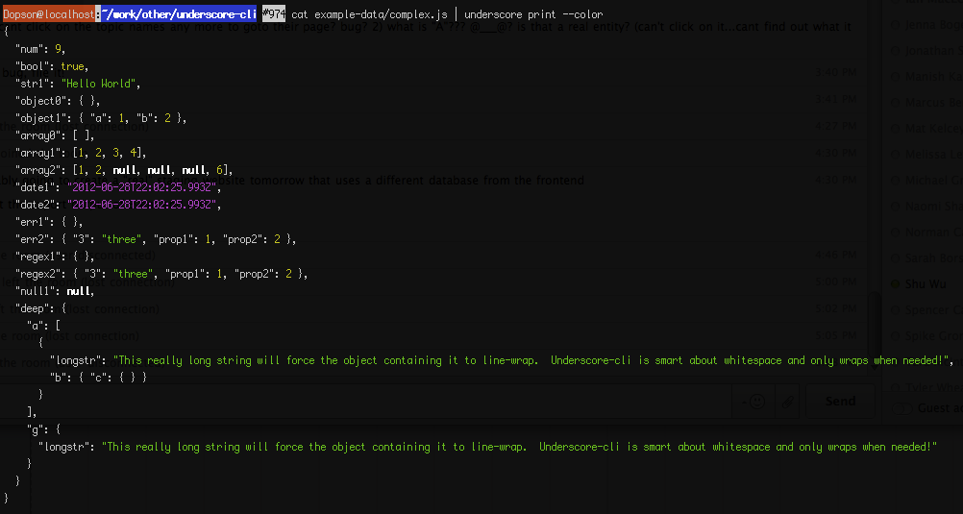Click the "err1" key line
This screenshot has width=963, height=514.
tap(49, 221)
